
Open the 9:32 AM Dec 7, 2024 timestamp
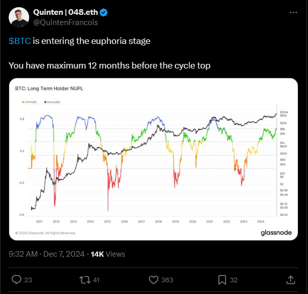(47, 254)
